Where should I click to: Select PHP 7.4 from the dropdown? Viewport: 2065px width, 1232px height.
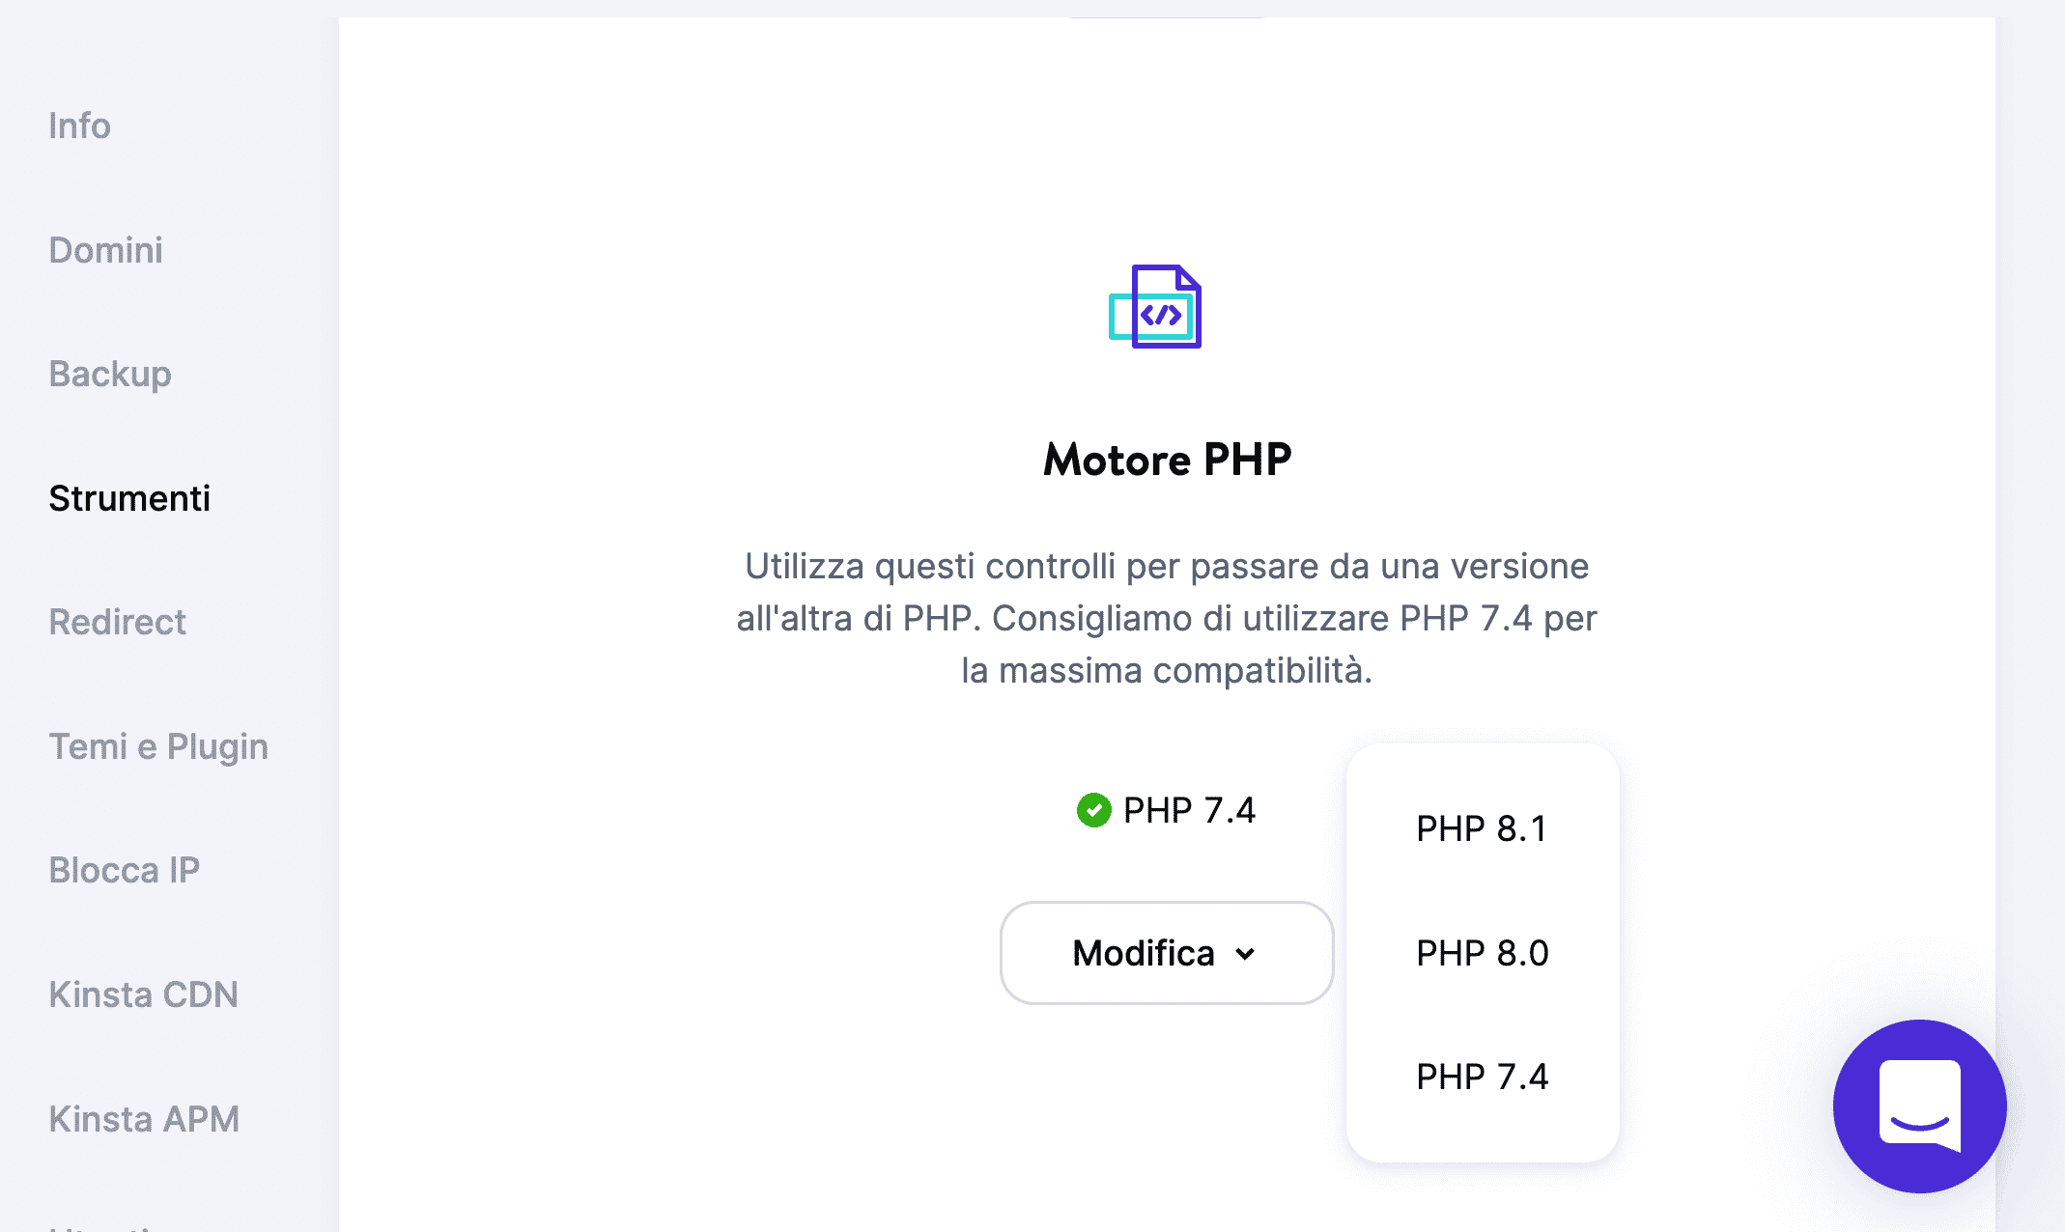[x=1482, y=1076]
